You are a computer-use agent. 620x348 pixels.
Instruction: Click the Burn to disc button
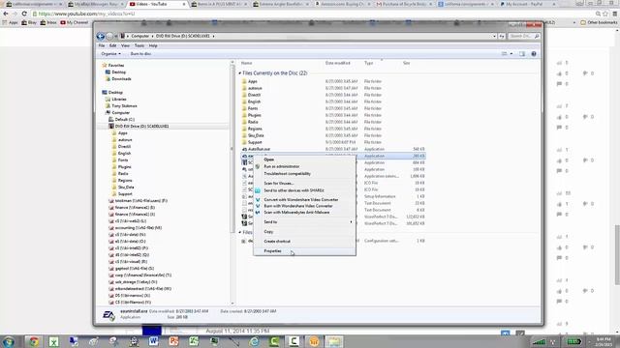pos(140,54)
